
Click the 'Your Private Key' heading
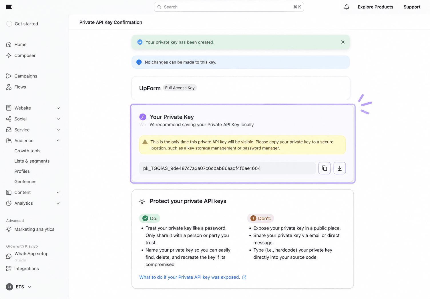(x=172, y=117)
